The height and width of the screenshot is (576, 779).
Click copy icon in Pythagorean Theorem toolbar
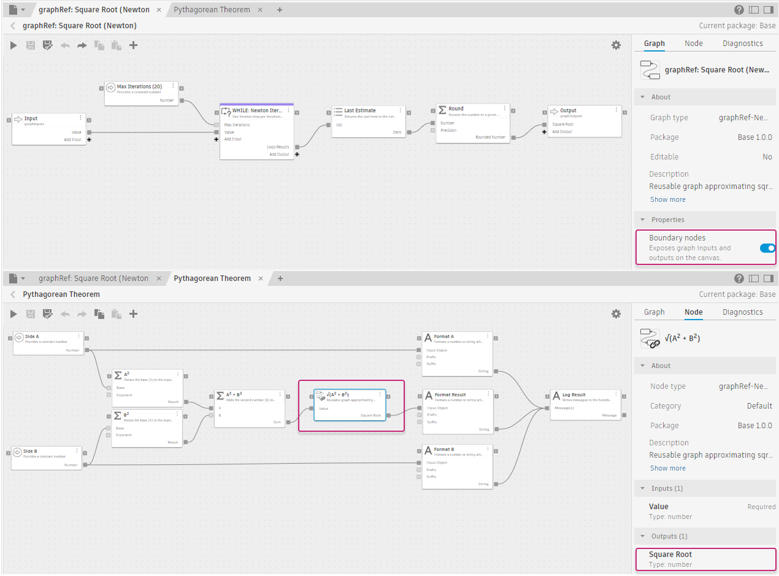pos(99,314)
